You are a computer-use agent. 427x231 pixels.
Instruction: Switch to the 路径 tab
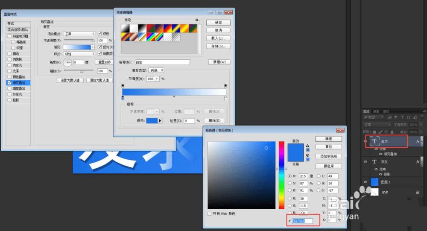click(386, 111)
